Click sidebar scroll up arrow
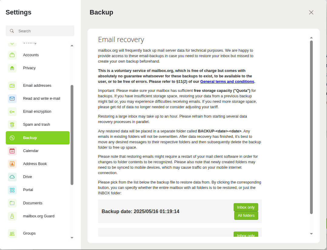 (x=72, y=46)
